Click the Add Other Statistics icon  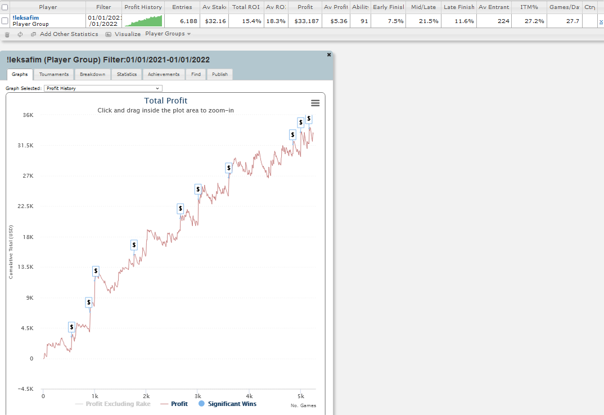pyautogui.click(x=34, y=34)
